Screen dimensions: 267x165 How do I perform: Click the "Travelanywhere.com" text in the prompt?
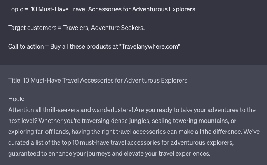pos(150,46)
